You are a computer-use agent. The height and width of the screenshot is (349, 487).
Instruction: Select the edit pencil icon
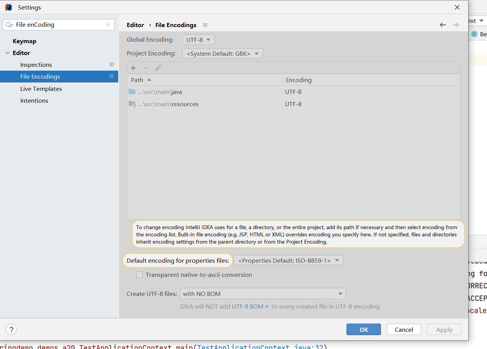point(158,68)
